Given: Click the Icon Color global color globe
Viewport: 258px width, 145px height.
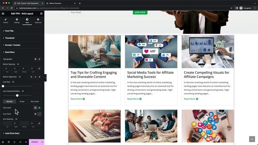Looking at the screenshot, I should (35, 114).
